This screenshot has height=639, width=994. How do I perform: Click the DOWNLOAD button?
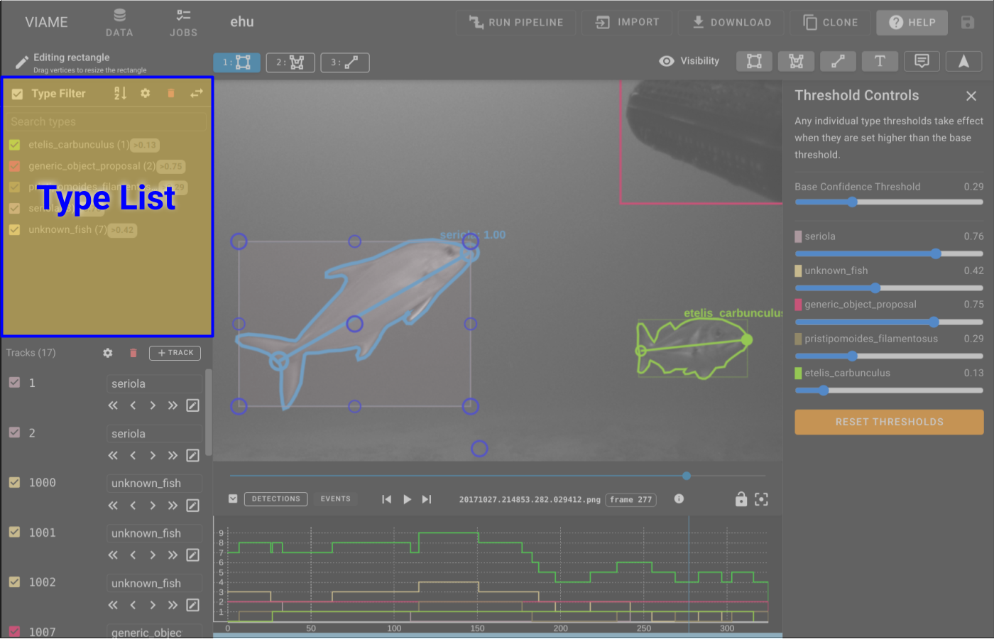[x=731, y=23]
